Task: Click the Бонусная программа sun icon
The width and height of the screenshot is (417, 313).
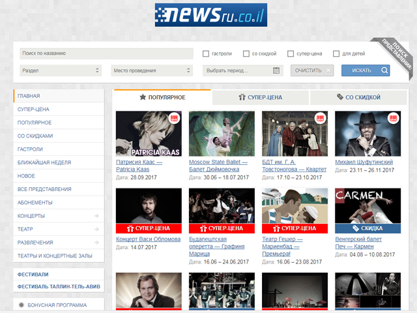Action: (x=22, y=305)
